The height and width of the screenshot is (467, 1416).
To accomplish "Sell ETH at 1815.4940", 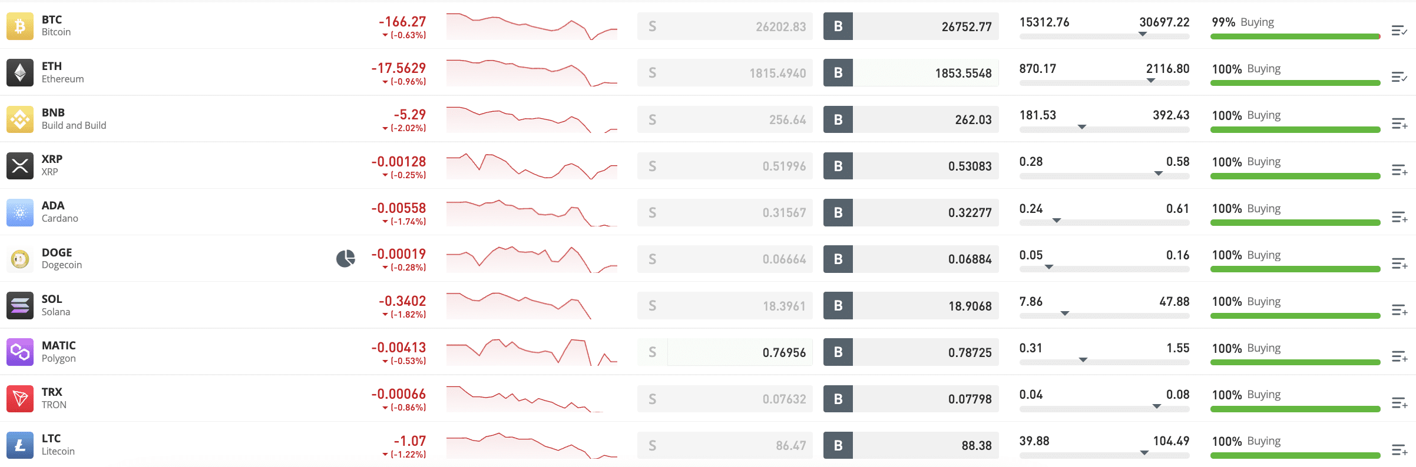I will (x=725, y=73).
